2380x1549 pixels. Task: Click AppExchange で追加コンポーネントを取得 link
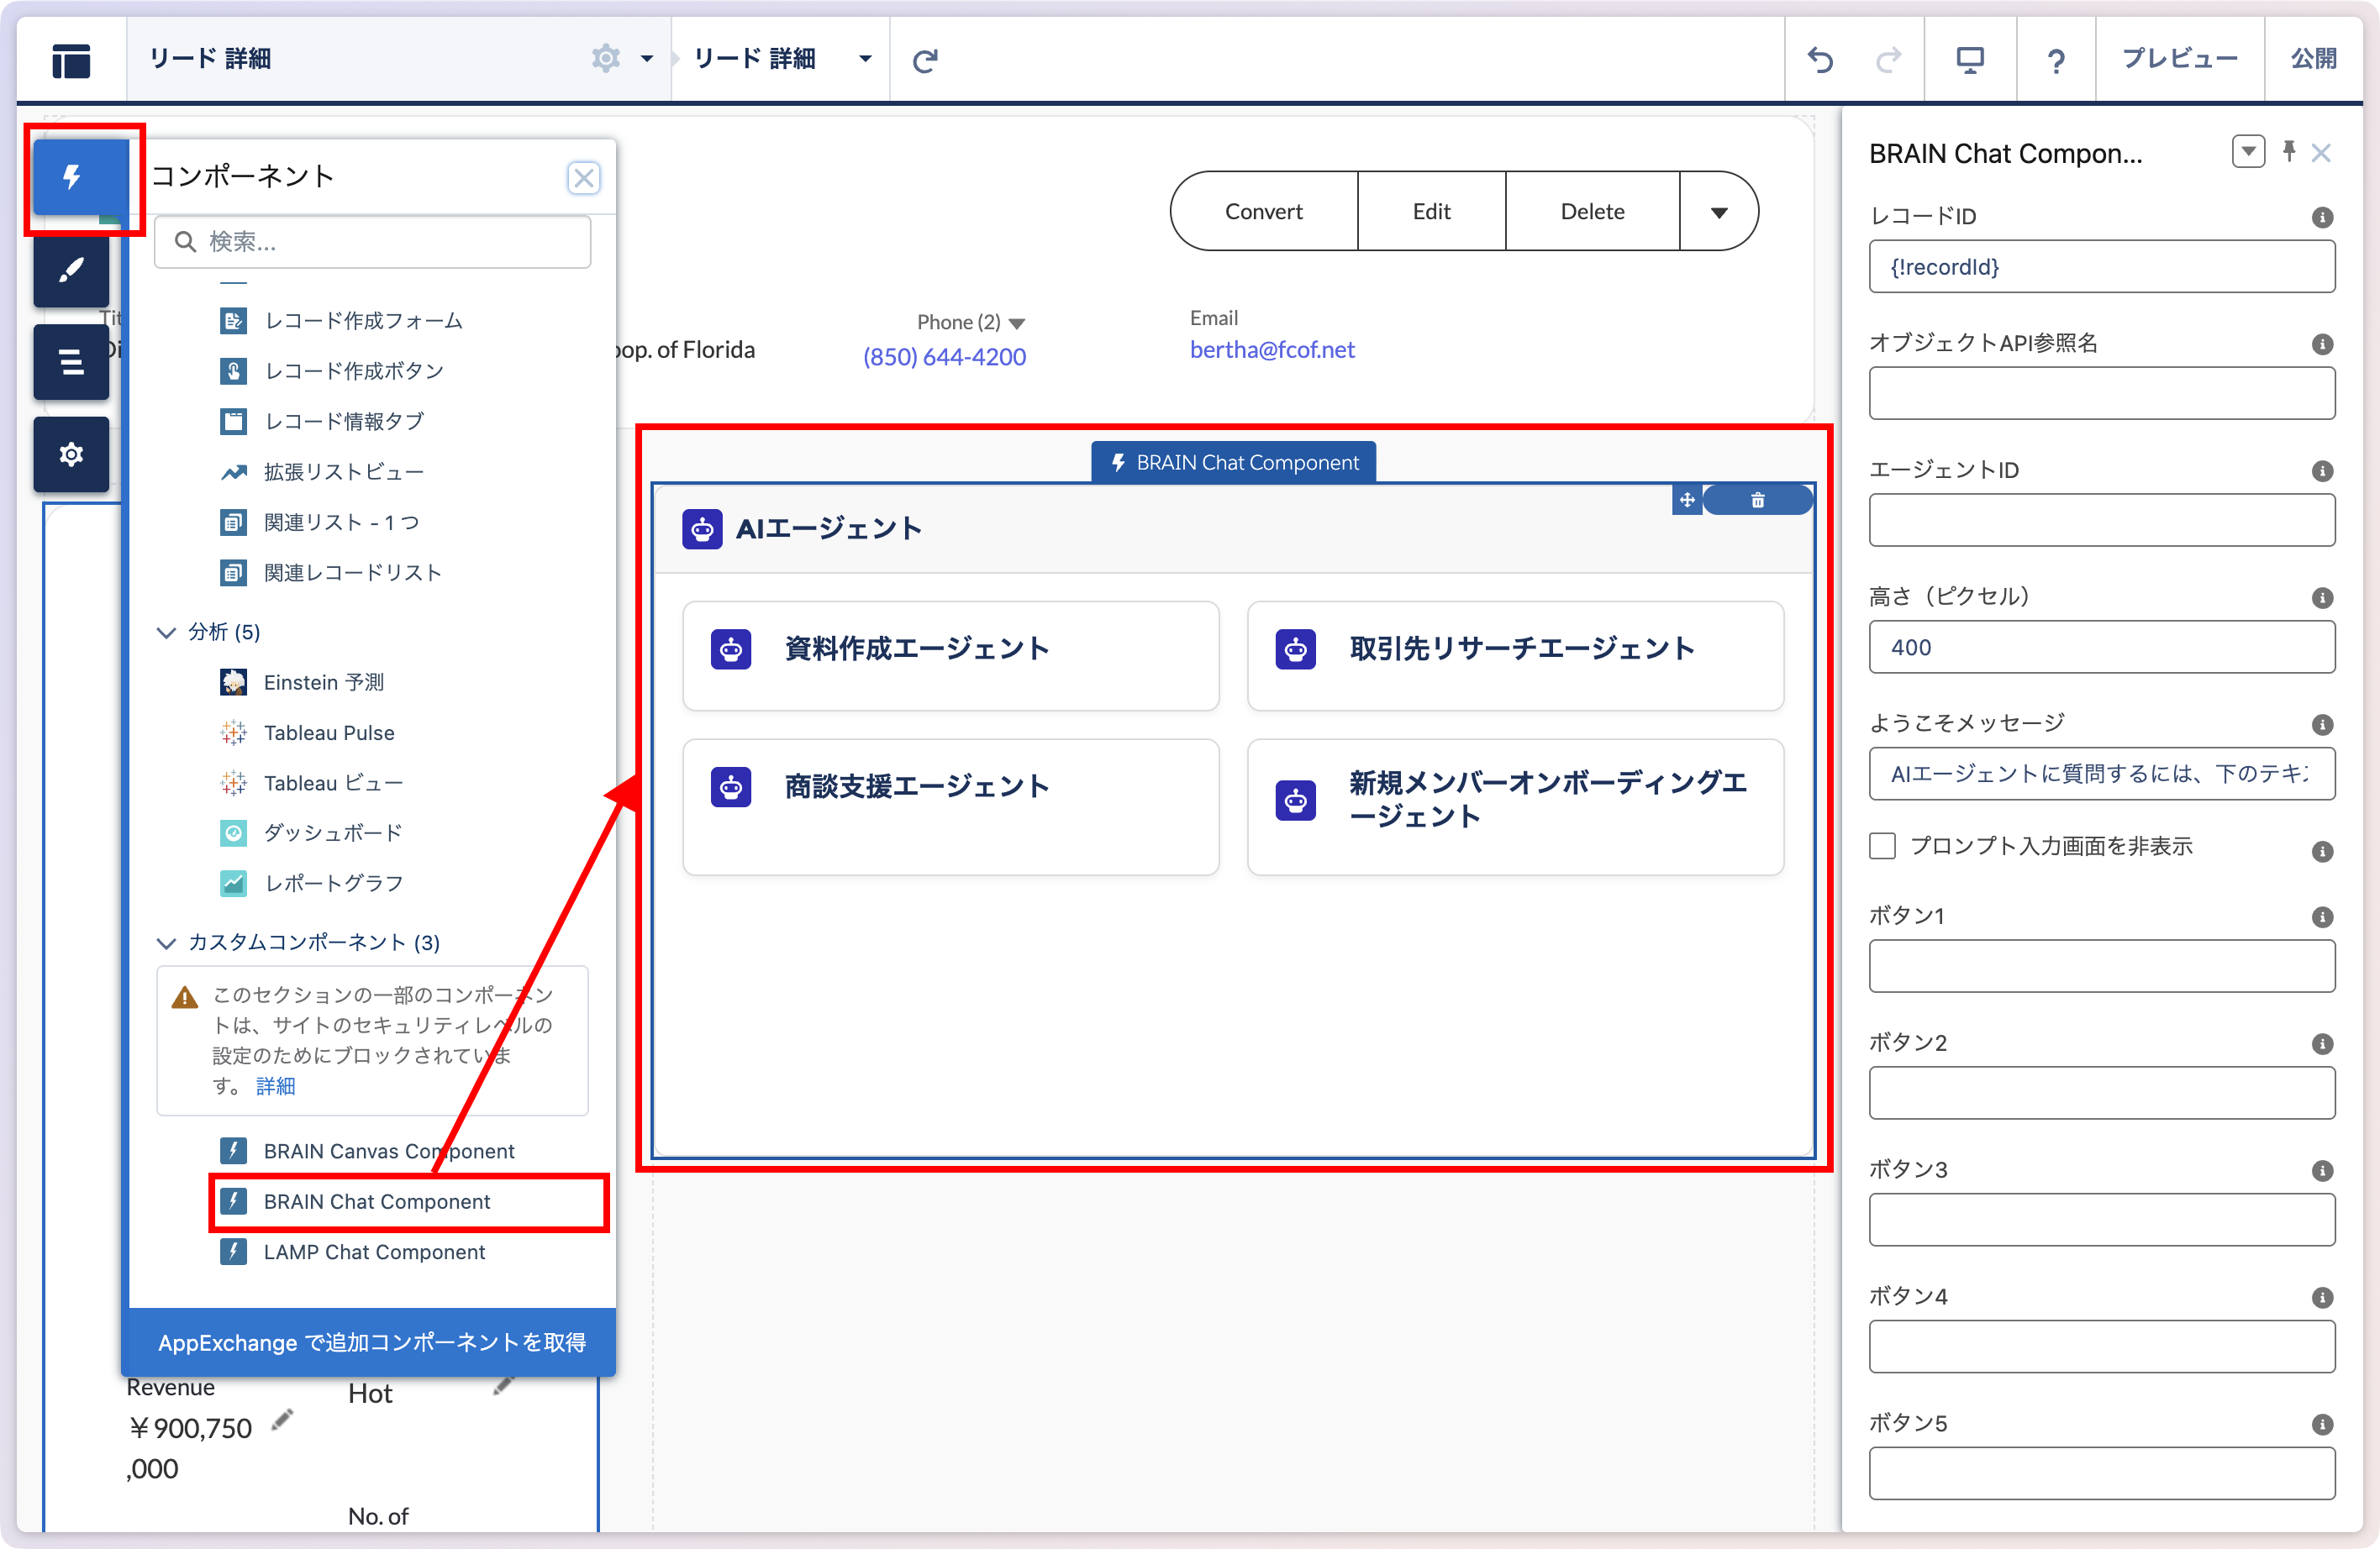(371, 1342)
